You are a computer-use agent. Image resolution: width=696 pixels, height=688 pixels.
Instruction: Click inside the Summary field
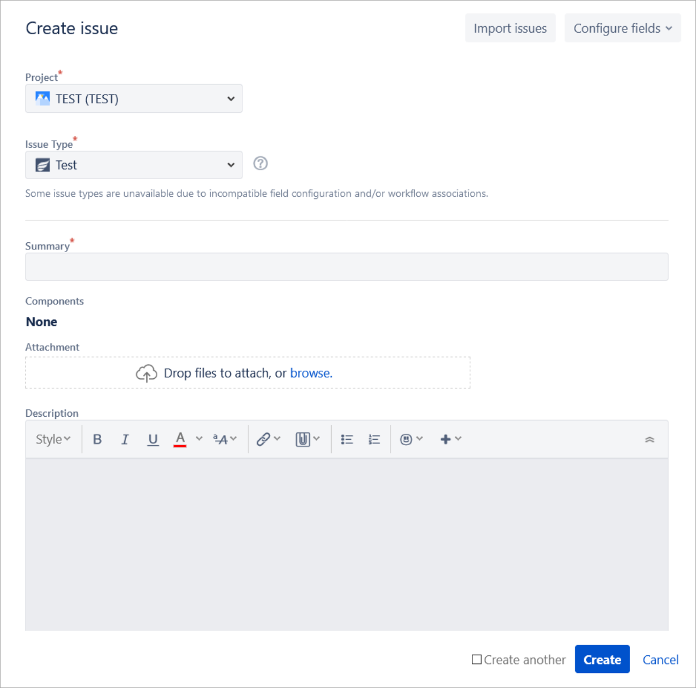[347, 266]
